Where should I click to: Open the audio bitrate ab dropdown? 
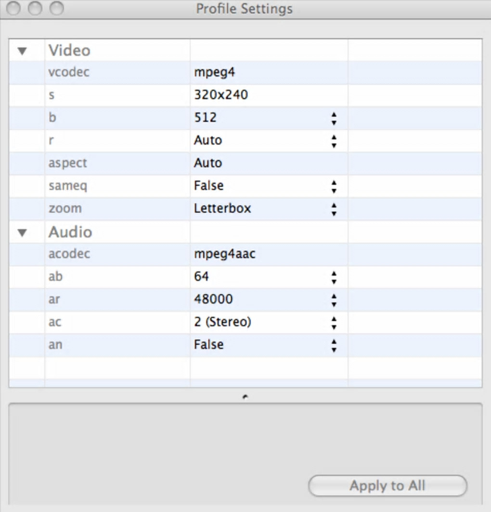(x=334, y=277)
